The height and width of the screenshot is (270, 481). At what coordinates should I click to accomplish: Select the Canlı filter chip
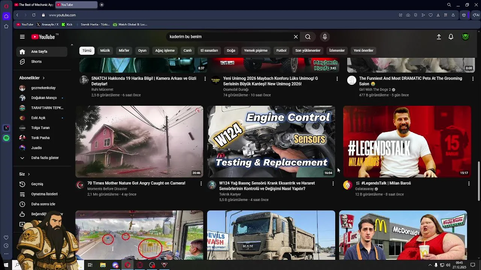pos(188,51)
